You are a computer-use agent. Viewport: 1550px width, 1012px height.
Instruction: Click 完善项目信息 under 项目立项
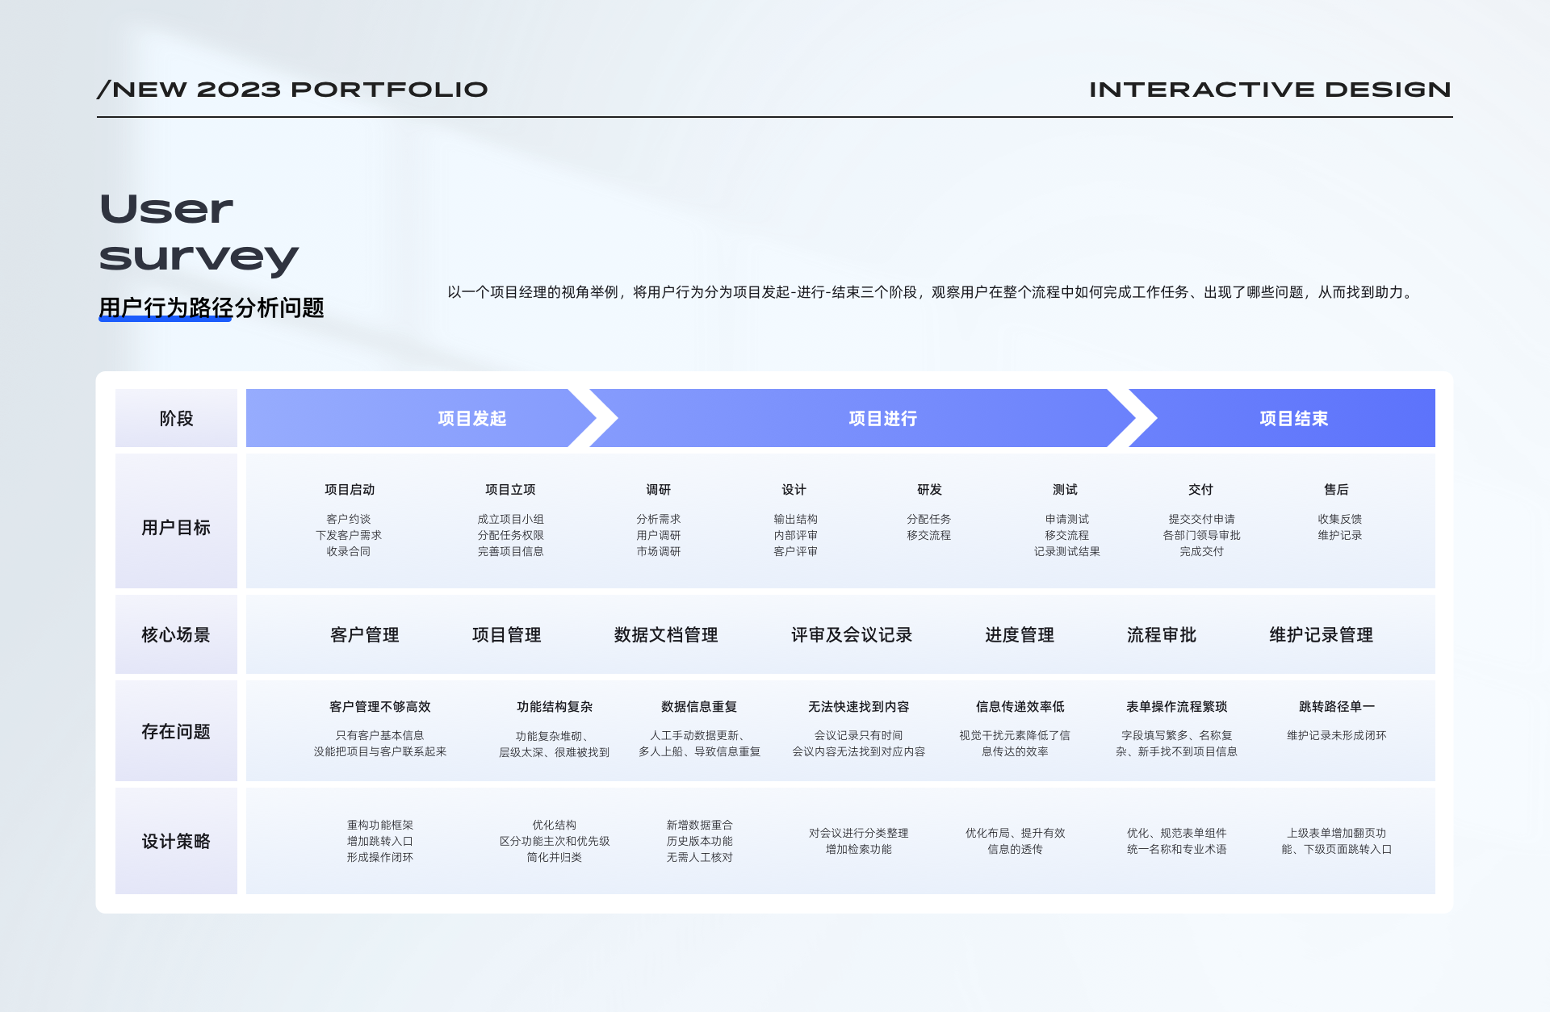[511, 551]
